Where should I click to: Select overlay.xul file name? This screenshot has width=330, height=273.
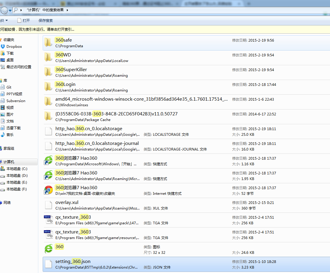(x=67, y=202)
